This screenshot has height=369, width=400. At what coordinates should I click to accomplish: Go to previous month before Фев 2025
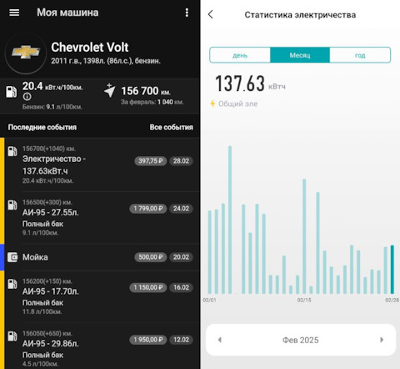tap(220, 340)
